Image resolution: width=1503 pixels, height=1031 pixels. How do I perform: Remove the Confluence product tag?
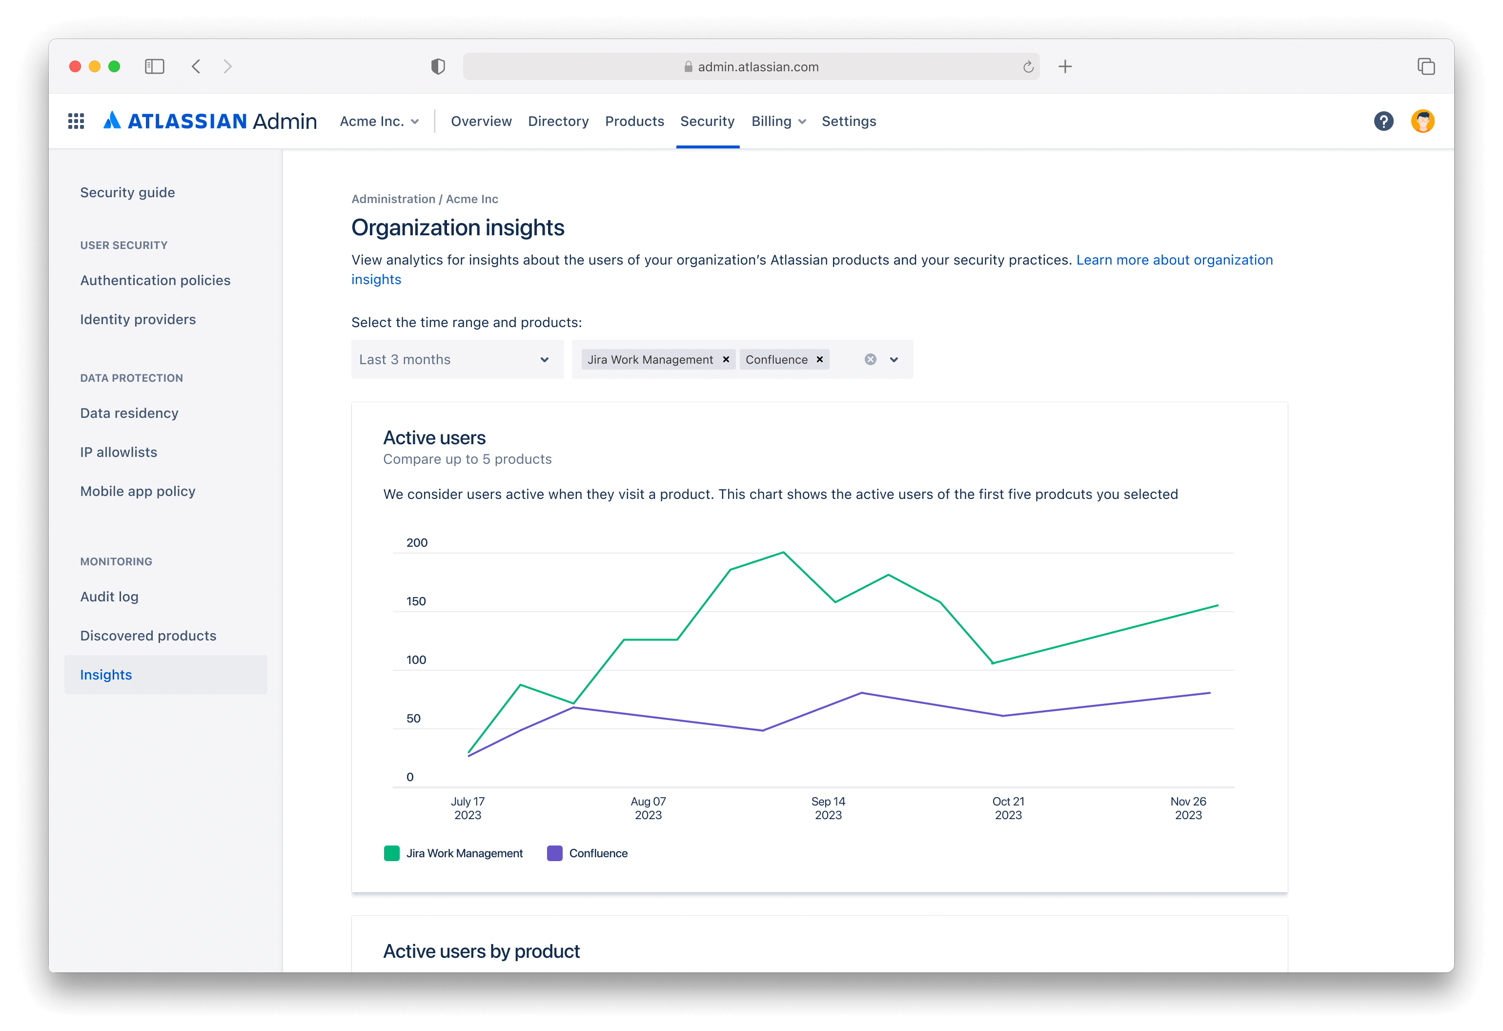point(819,360)
